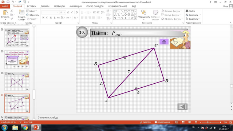The image size is (233, 131).
Task: Open the ВСТАВКА ribbon tab
Action: [x=31, y=7]
